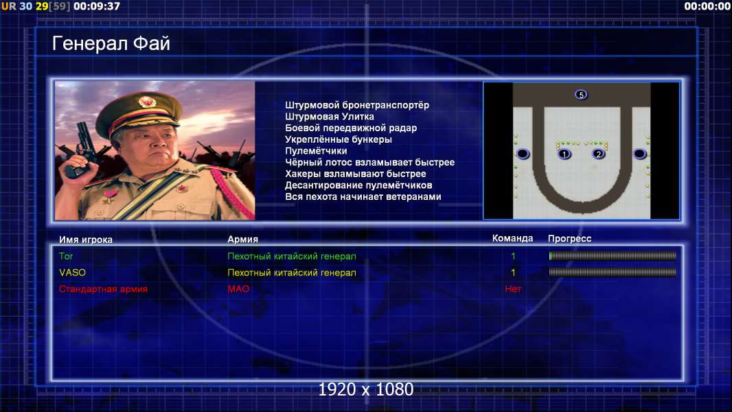Viewport: 732px width, 412px height.
Task: Click the Генерал Фай title
Action: tap(111, 43)
